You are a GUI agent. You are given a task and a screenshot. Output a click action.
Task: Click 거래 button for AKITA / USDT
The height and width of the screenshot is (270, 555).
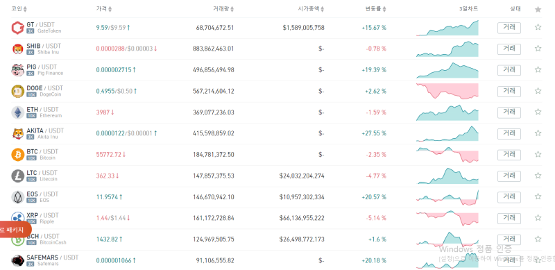tap(509, 133)
